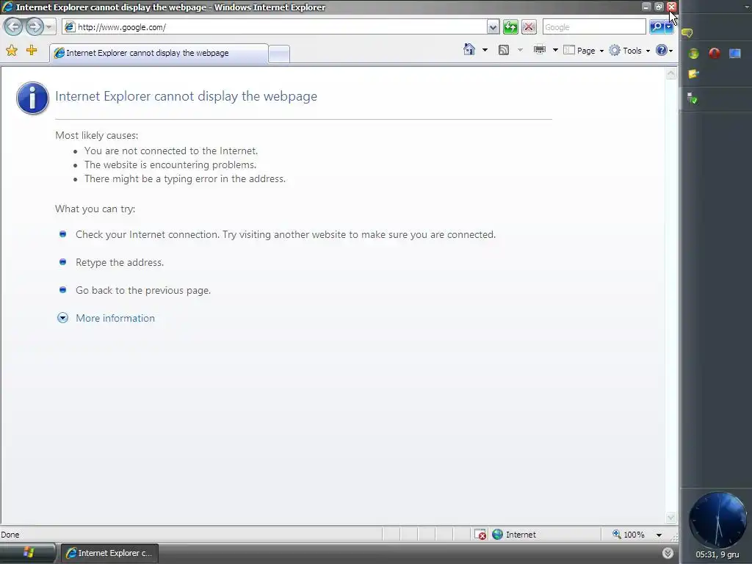Run search with the magnifier icon
Viewport: 752px width, 564px height.
point(657,27)
